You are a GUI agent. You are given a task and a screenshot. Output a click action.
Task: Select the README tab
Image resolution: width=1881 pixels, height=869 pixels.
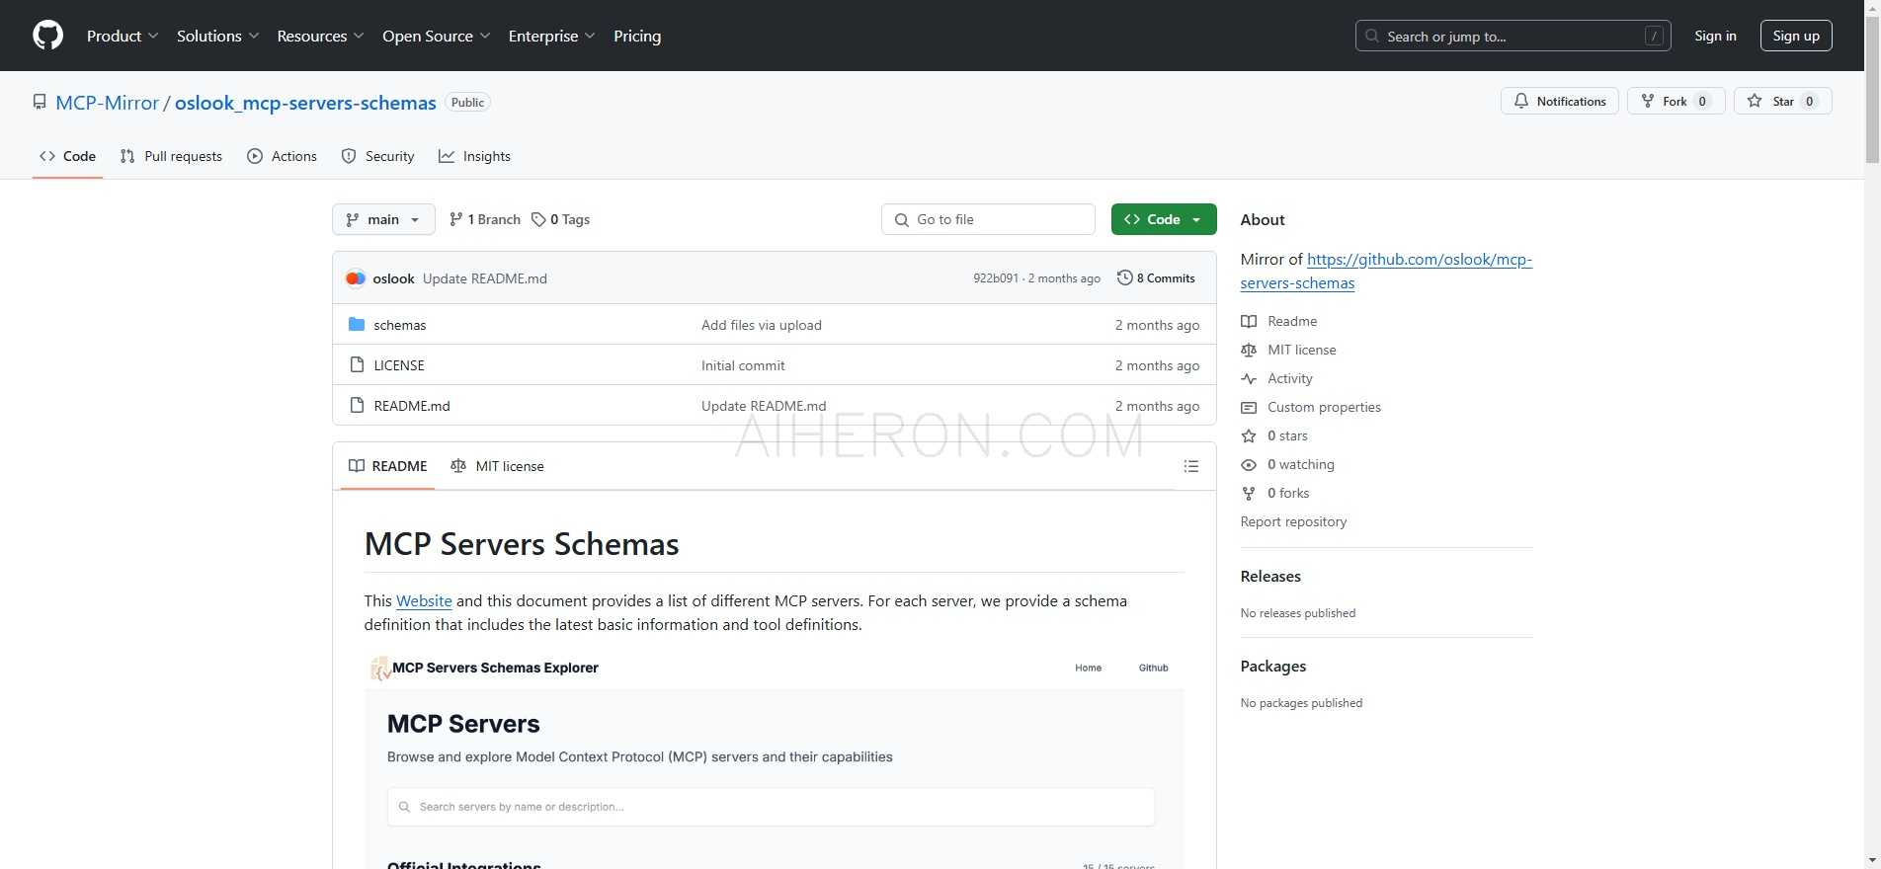pos(388,466)
